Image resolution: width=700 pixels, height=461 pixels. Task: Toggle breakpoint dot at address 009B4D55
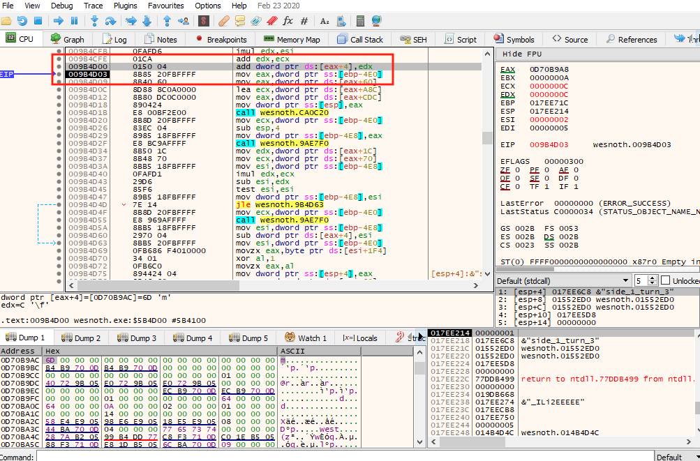coord(59,220)
